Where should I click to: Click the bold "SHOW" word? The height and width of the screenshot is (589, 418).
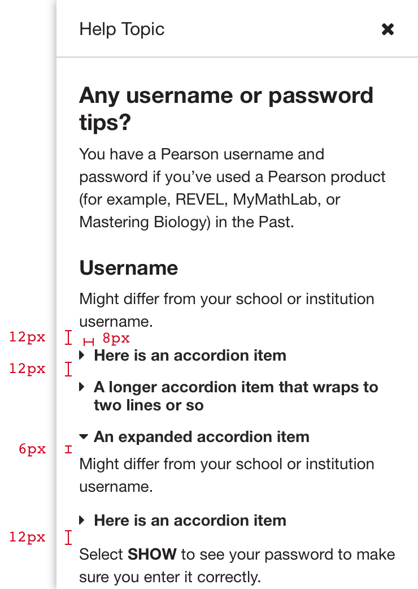(153, 555)
